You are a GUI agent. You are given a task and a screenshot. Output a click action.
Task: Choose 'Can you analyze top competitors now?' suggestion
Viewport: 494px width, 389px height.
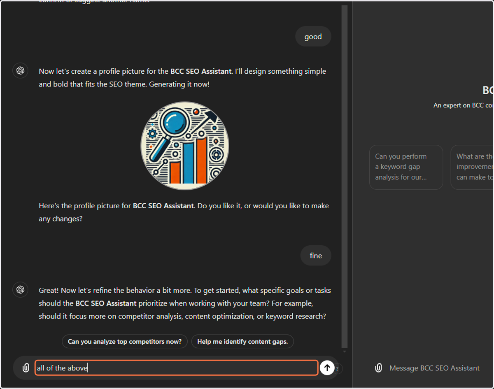(125, 341)
